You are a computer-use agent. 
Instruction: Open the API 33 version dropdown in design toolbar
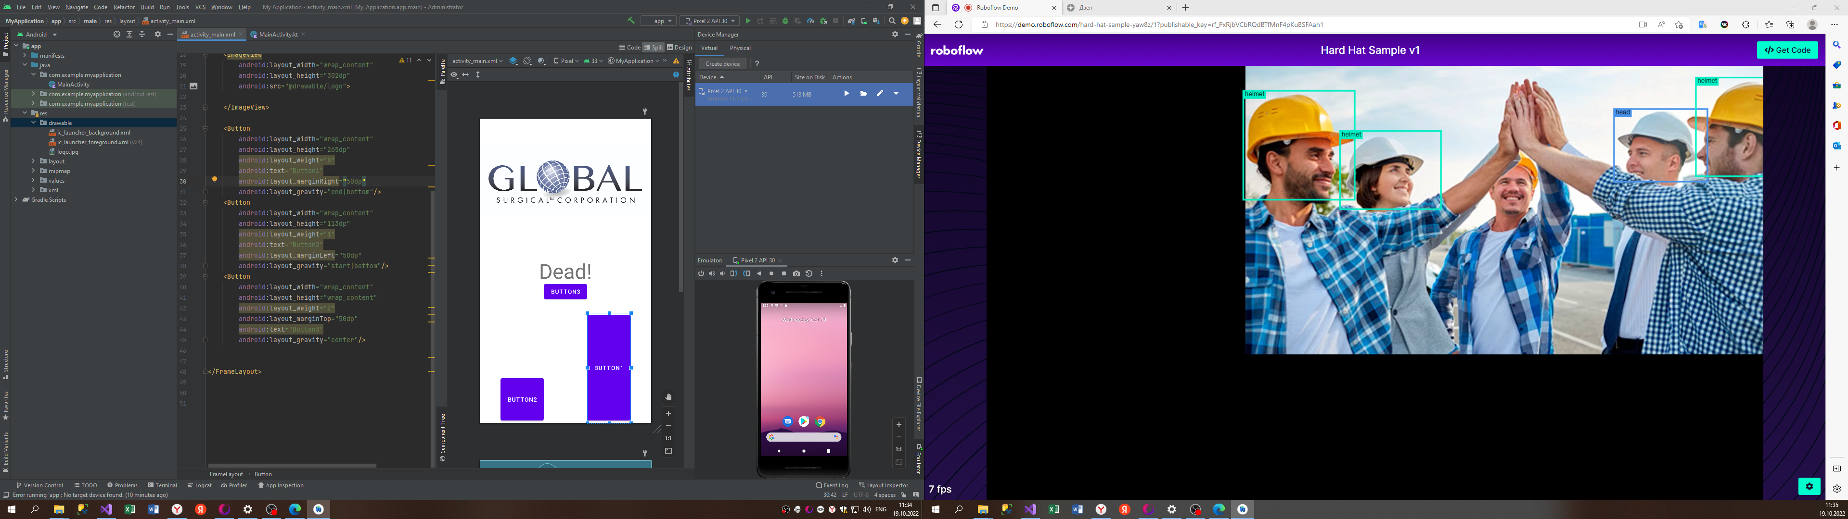(x=593, y=61)
